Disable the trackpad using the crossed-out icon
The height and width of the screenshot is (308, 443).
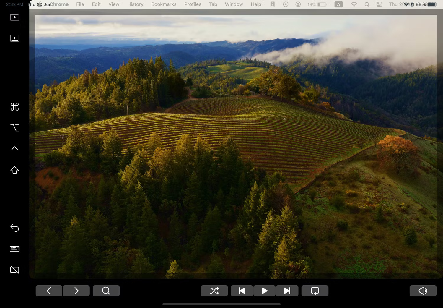[x=14, y=270]
